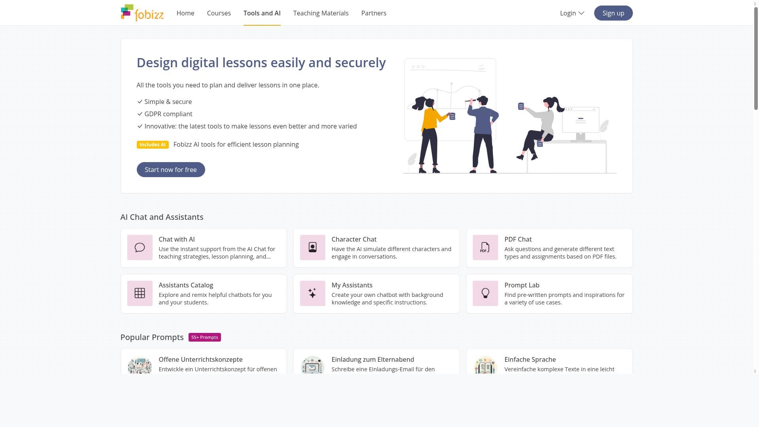Open the Home navigation link

185,13
